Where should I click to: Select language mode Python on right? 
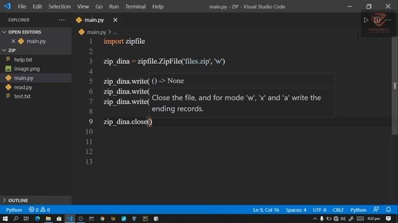(x=358, y=210)
